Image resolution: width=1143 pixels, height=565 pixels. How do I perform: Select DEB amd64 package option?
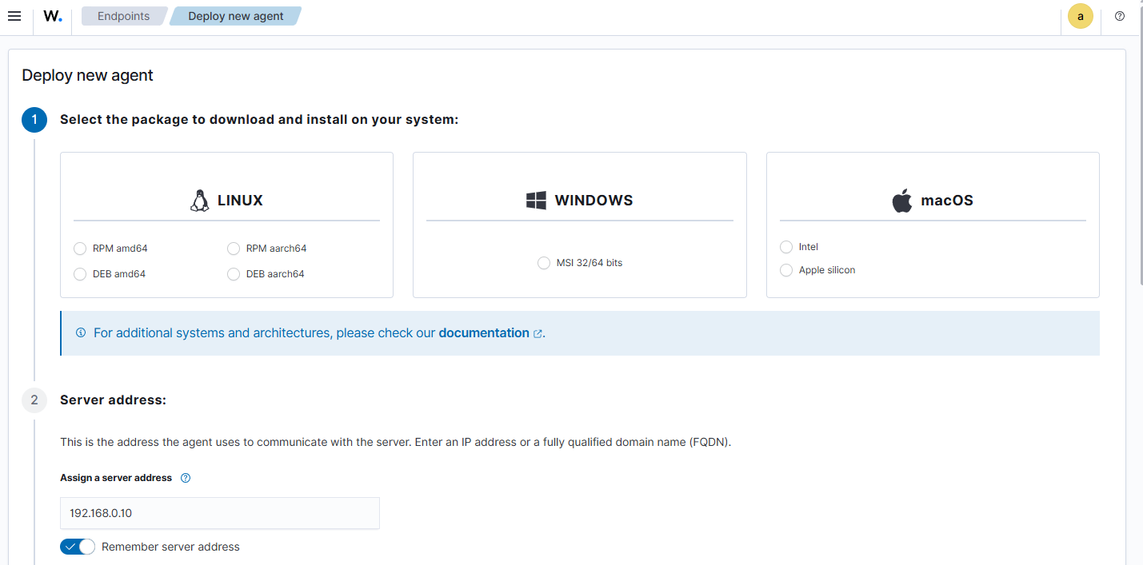pyautogui.click(x=80, y=274)
